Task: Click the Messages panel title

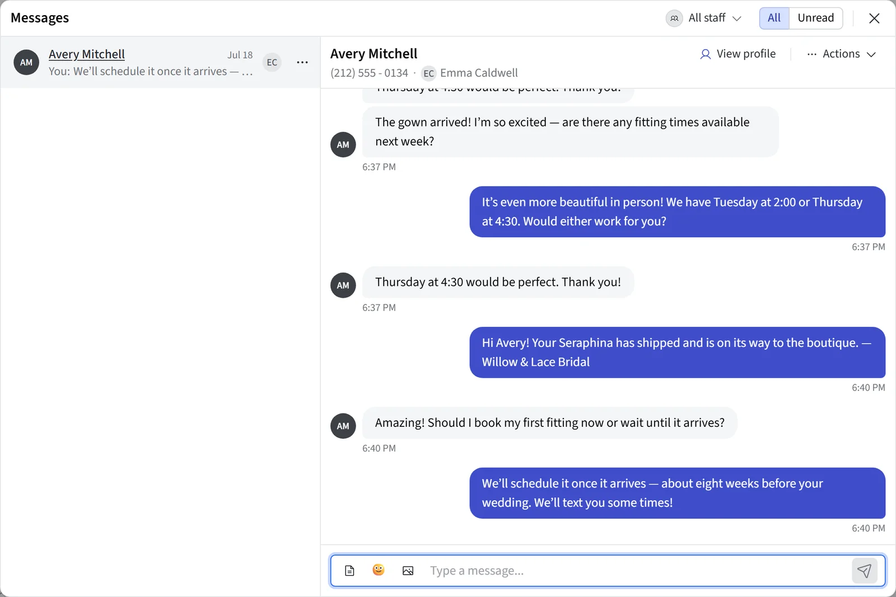Action: (40, 18)
